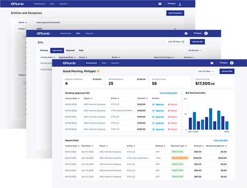Sort Pending Approval by Amount column
Screen dimensions: 247x188
pyautogui.click(x=142, y=98)
